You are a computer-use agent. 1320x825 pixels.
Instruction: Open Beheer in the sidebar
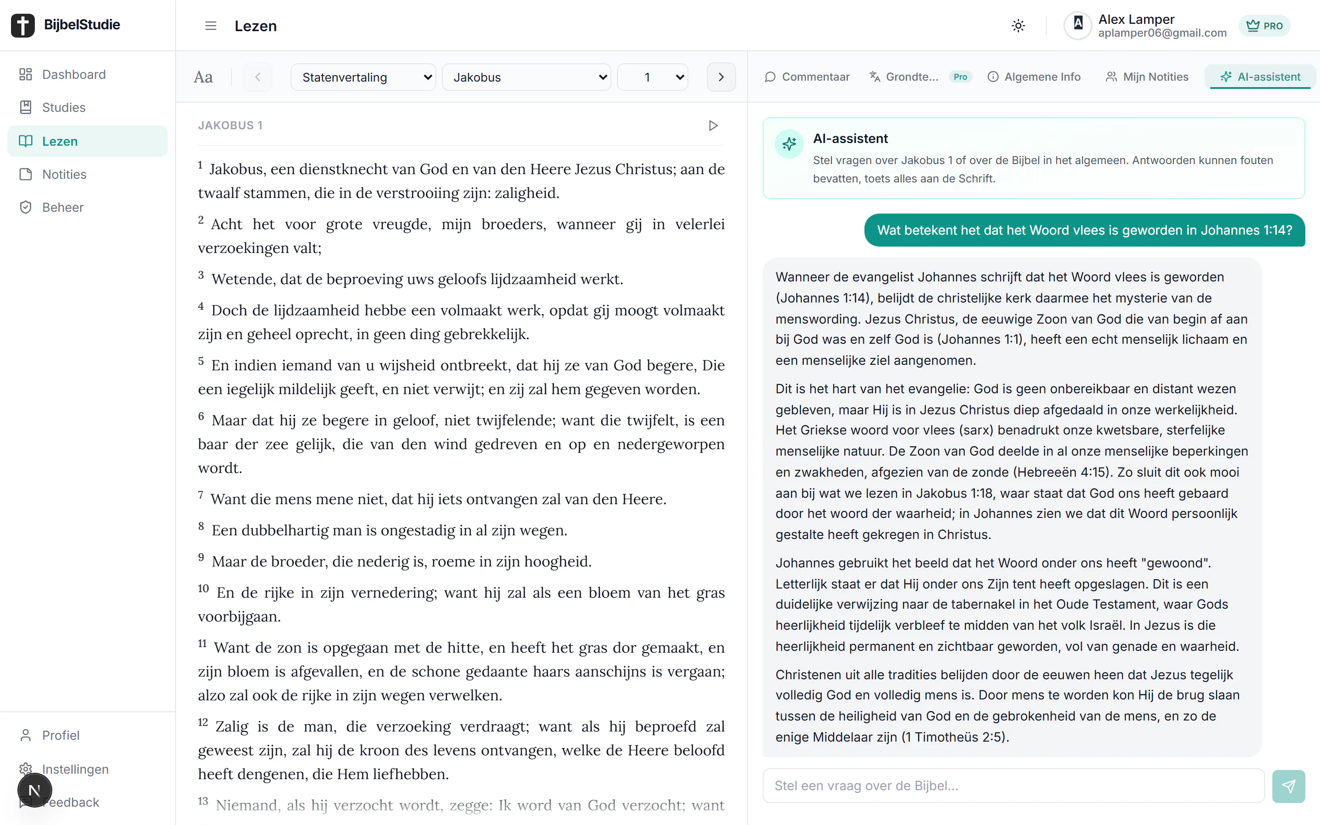tap(87, 207)
